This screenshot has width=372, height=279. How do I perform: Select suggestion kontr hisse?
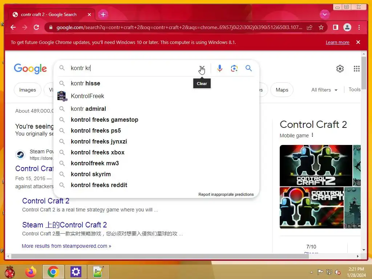(x=157, y=83)
